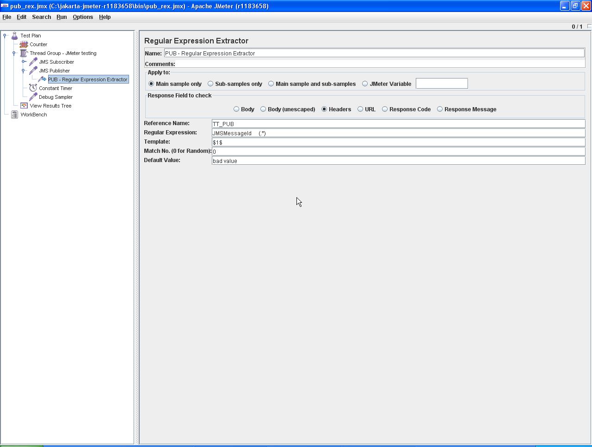This screenshot has width=592, height=447.
Task: Click the WorkBench clipboard icon
Action: tap(14, 115)
